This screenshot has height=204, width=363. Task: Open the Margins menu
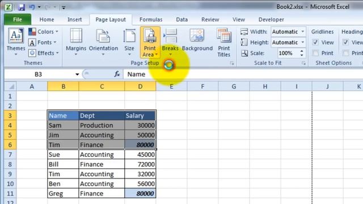[76, 42]
